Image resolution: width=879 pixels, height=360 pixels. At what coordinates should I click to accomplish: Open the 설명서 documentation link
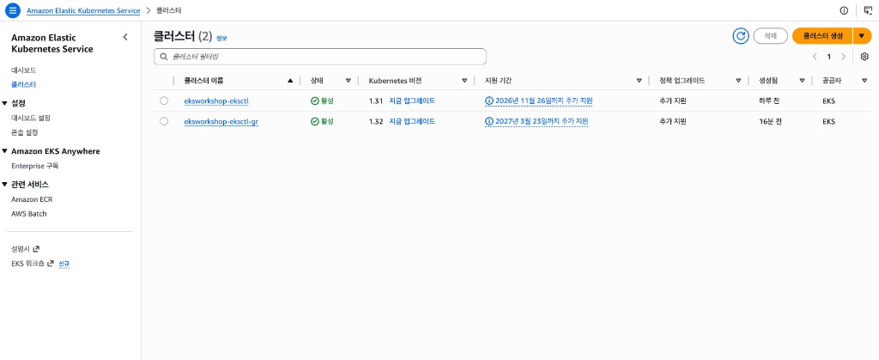21,248
